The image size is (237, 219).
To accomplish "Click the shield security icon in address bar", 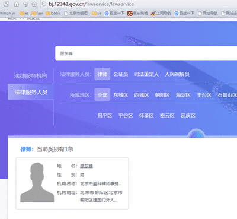I will [x=44, y=4].
